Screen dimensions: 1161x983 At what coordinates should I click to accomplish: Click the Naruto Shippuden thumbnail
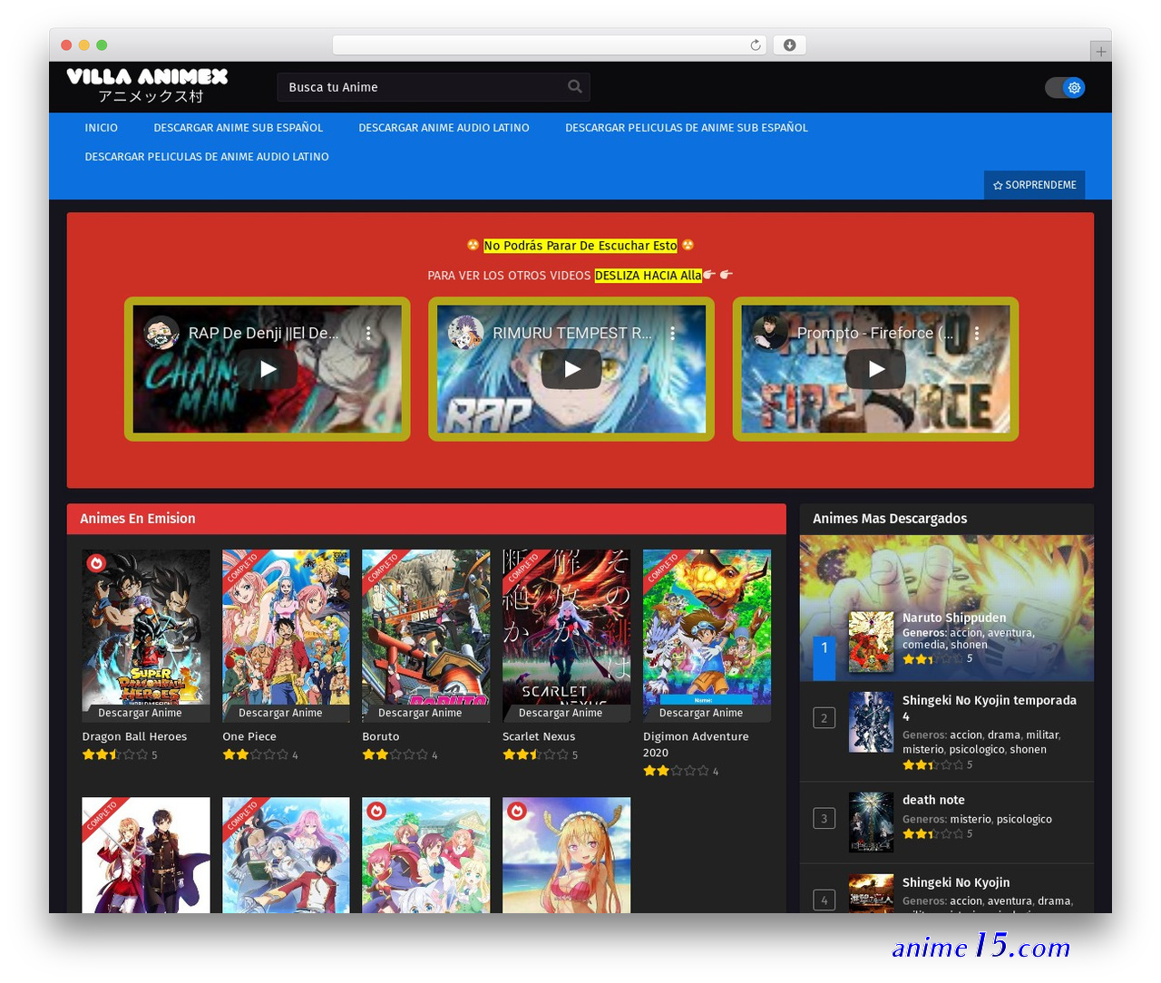click(x=872, y=641)
